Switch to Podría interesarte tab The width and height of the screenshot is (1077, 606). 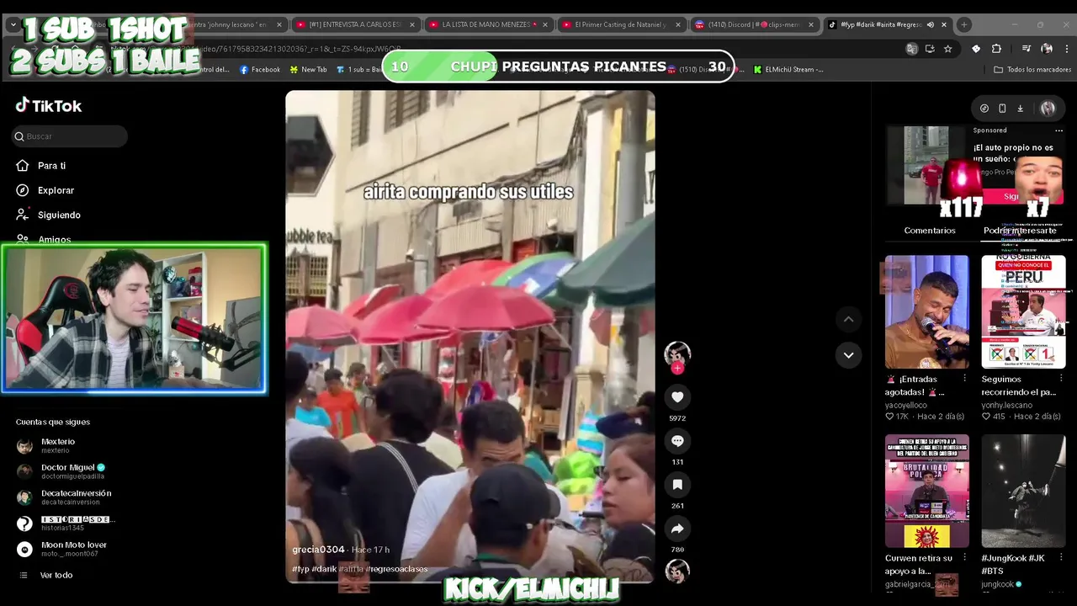click(1020, 231)
